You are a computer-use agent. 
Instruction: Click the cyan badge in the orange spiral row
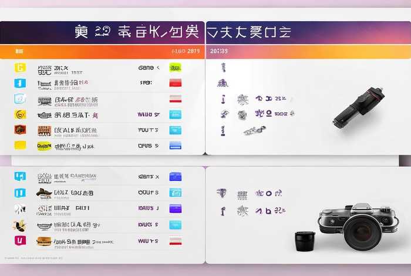pos(175,115)
